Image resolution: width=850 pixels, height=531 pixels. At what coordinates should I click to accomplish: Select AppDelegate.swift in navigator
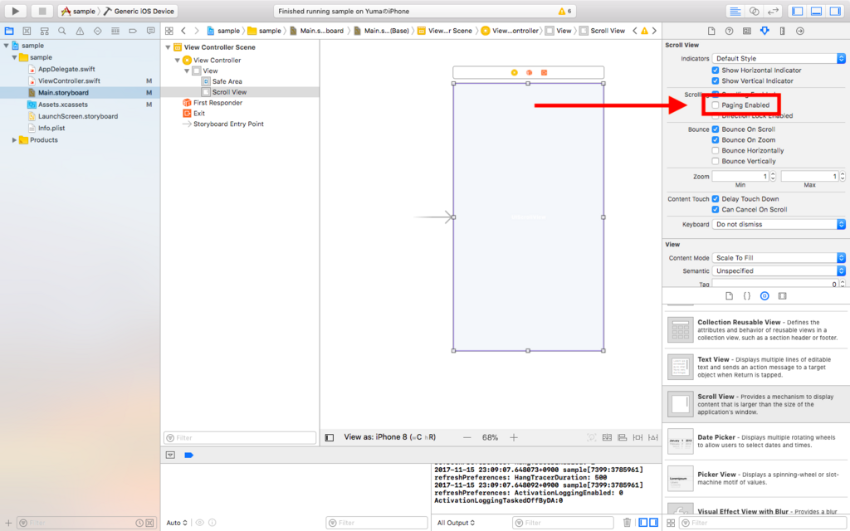pyautogui.click(x=66, y=69)
